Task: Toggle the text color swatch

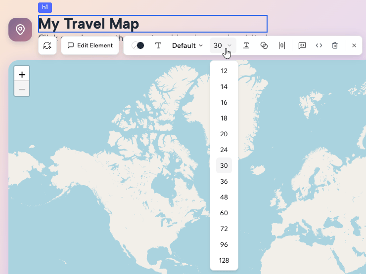Action: (137, 45)
